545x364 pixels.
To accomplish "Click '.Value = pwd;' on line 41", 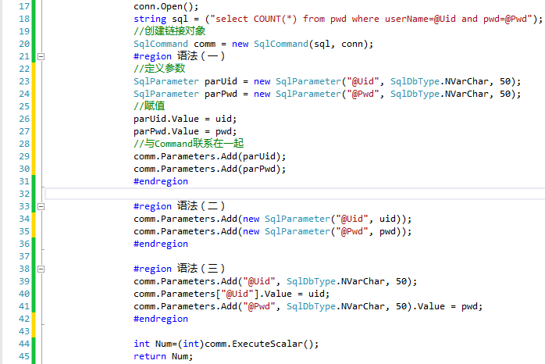I will (x=447, y=306).
